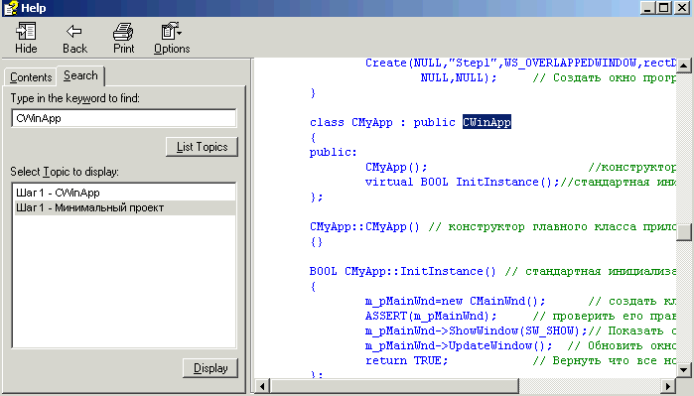Click horizontal scrollbar left arrow
Viewport: 694px width, 396px height.
262,386
